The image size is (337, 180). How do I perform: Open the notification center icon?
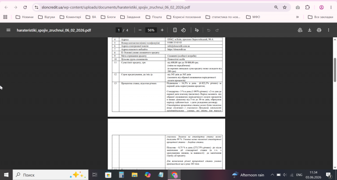329,175
